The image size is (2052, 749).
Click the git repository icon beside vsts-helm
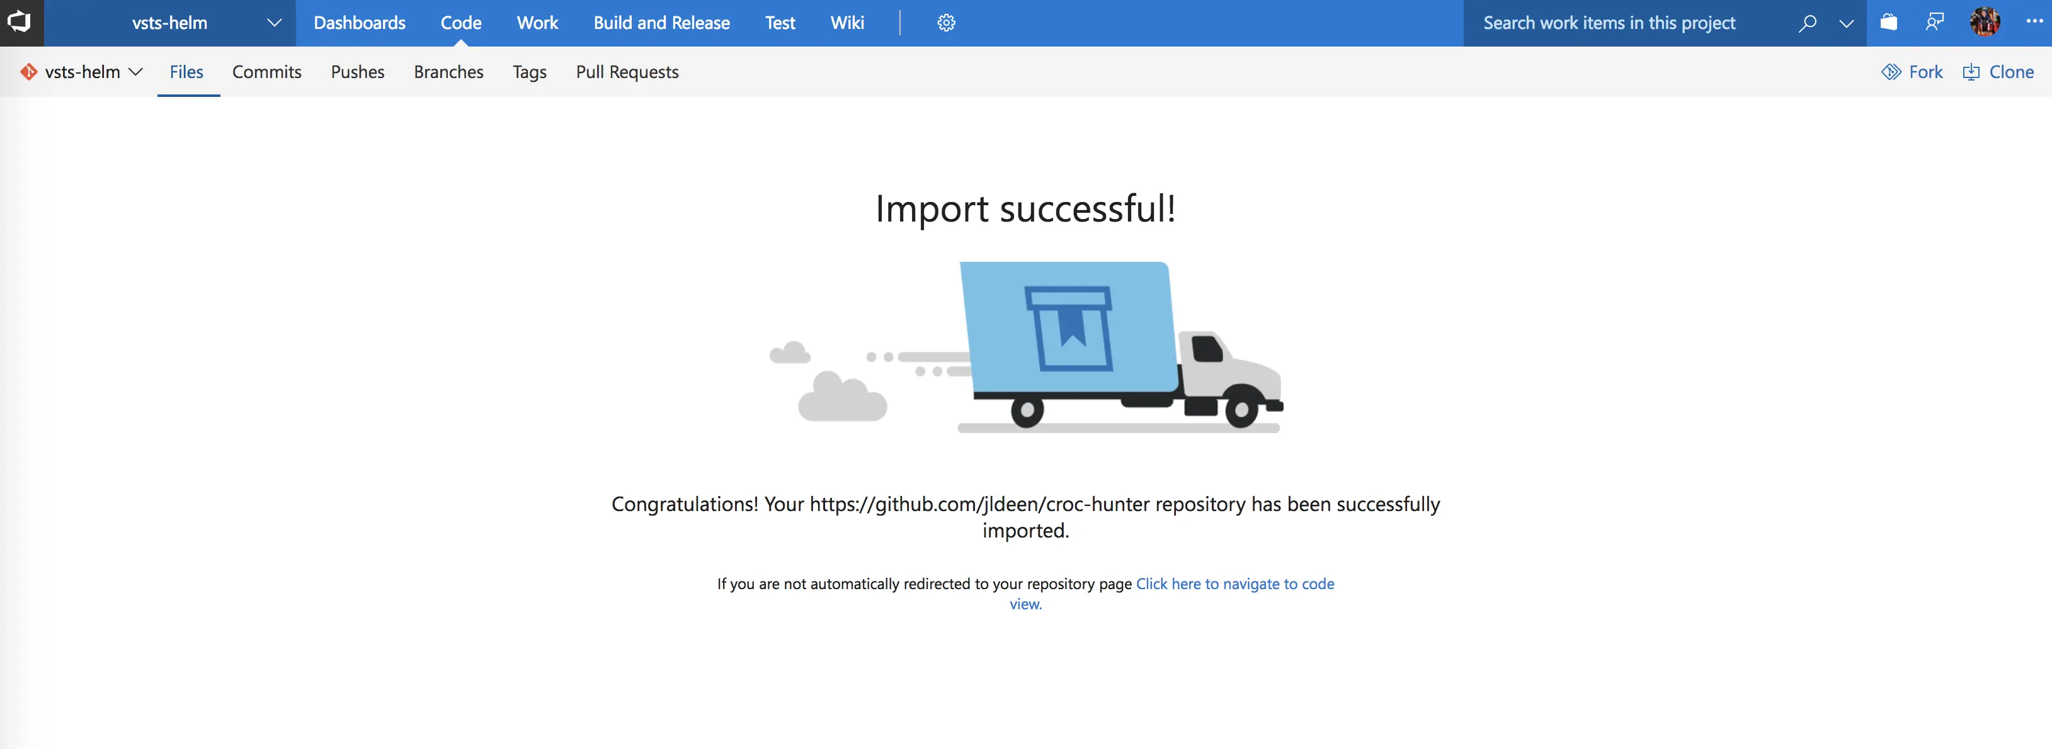[x=29, y=72]
